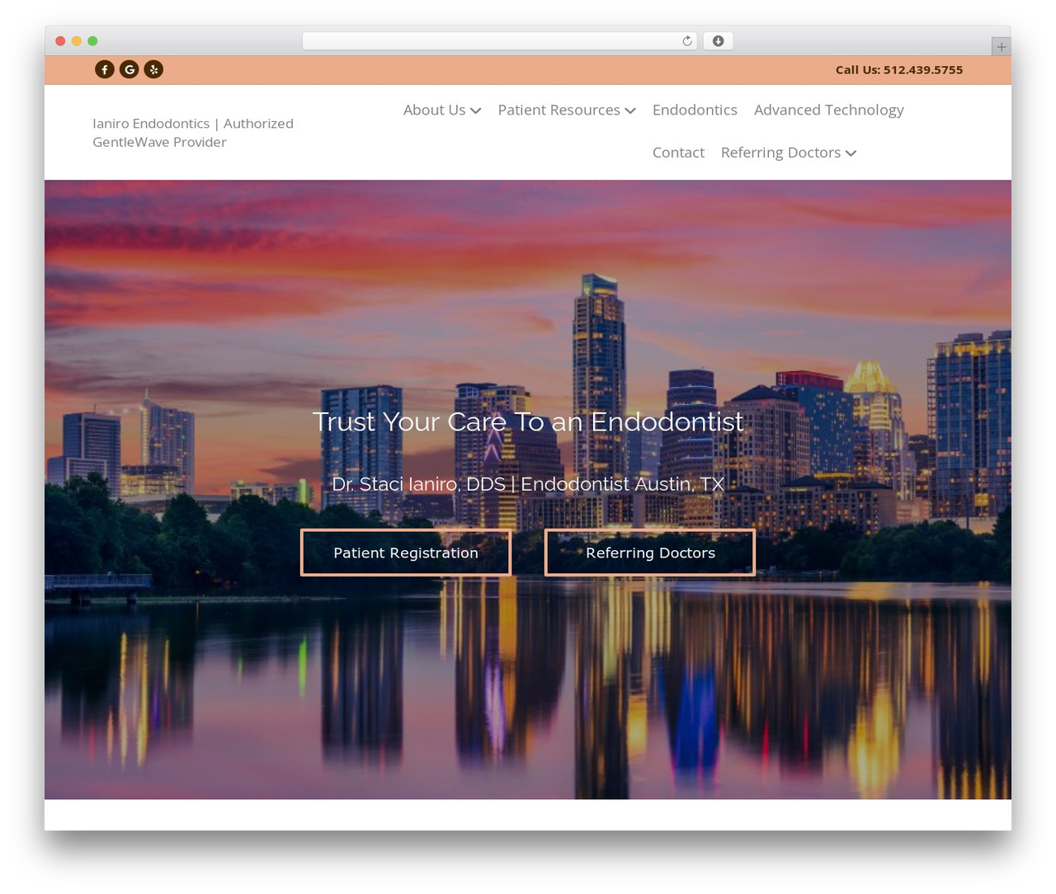The height and width of the screenshot is (894, 1056).
Task: Open the Google social icon
Action: [130, 69]
